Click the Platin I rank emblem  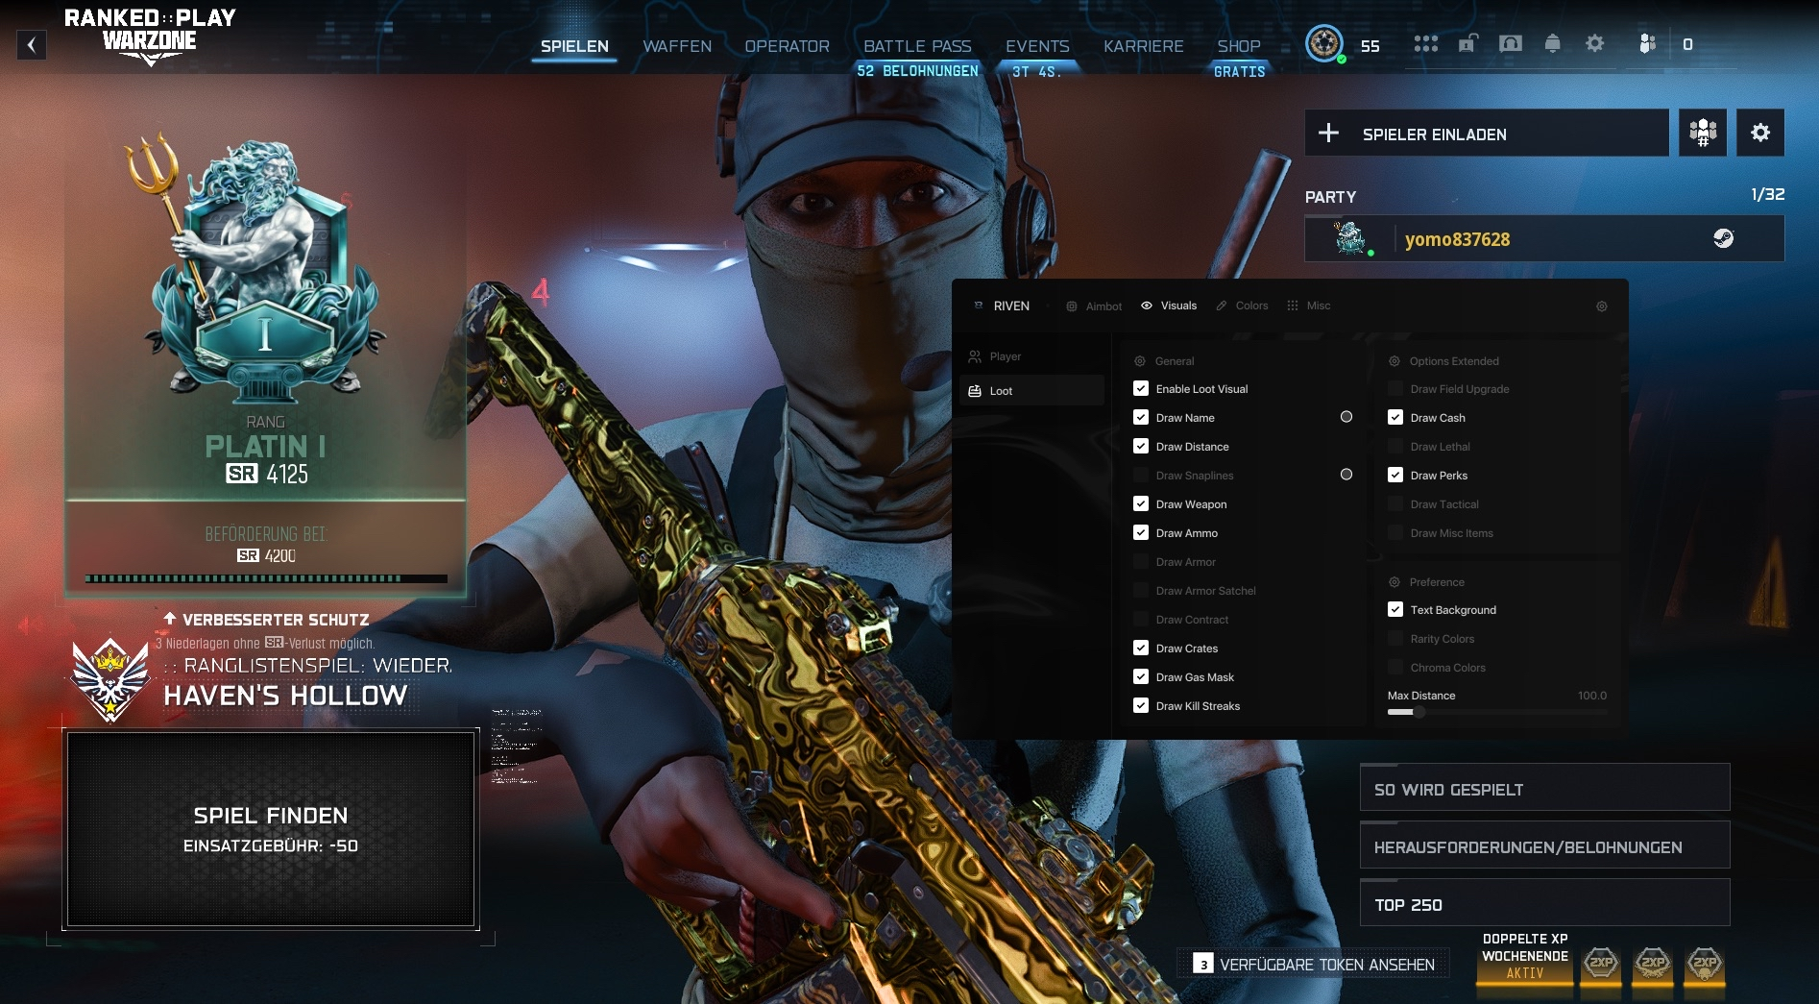pos(264,269)
